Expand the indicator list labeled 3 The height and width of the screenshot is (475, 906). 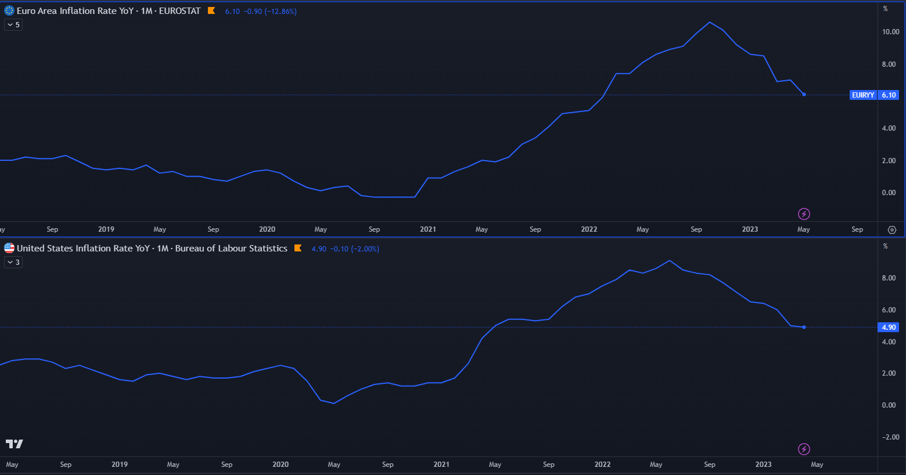(x=13, y=262)
